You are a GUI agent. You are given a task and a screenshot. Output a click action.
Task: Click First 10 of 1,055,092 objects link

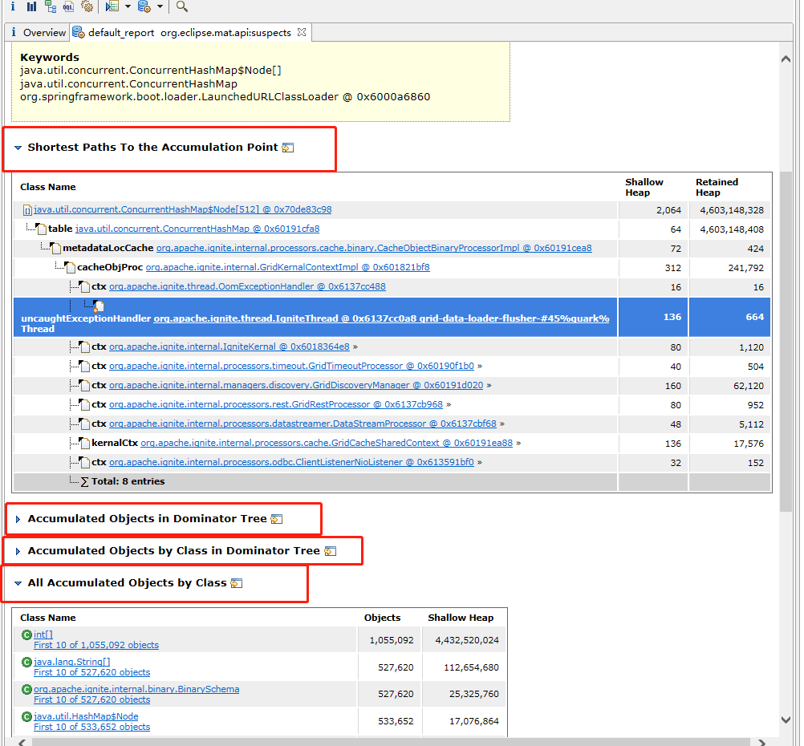95,645
